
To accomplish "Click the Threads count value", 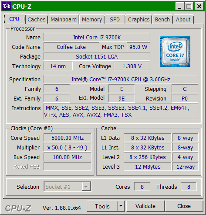I will click(189, 187).
